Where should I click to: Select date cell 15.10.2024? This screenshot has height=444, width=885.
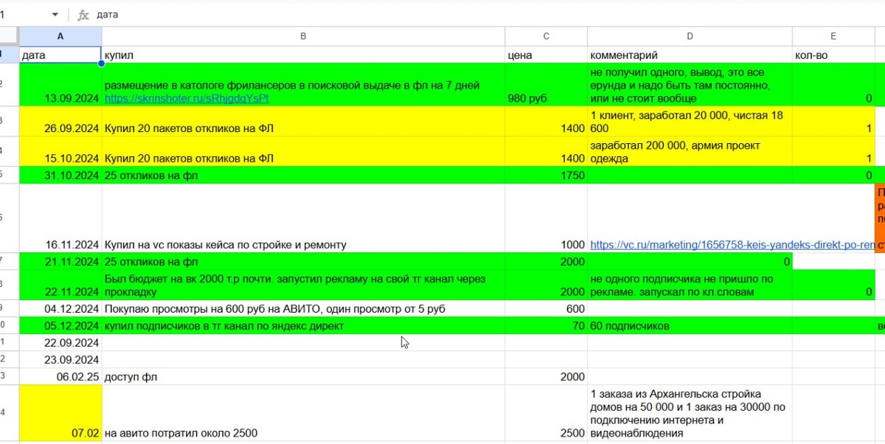click(60, 152)
